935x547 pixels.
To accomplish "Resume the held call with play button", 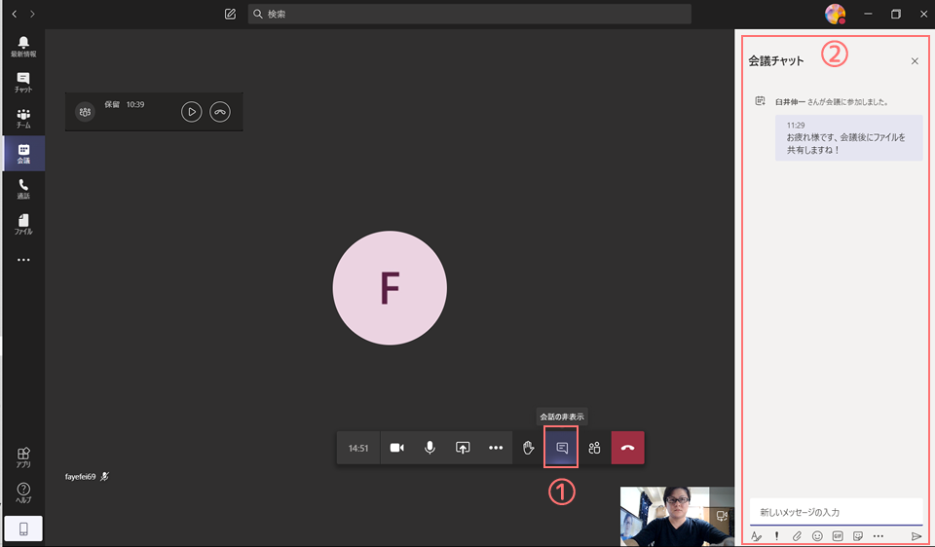I will click(x=191, y=112).
